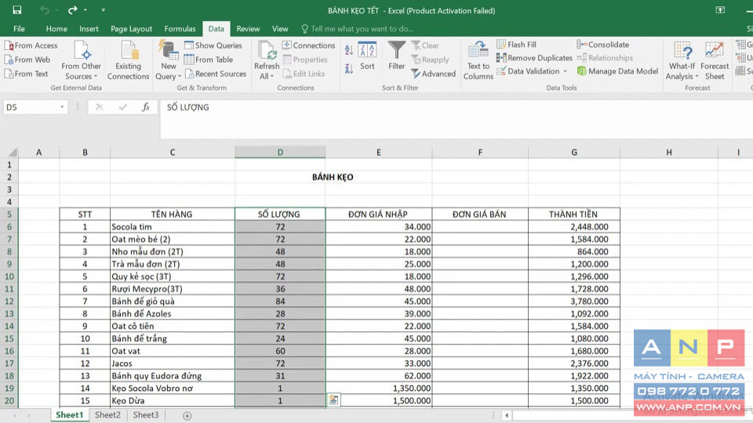Click value 62.000 in column E
The image size is (753, 423).
[378, 376]
